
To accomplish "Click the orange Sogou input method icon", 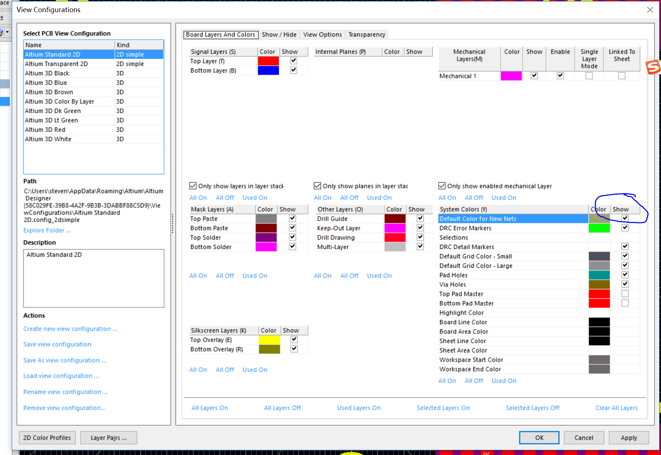I will [653, 67].
